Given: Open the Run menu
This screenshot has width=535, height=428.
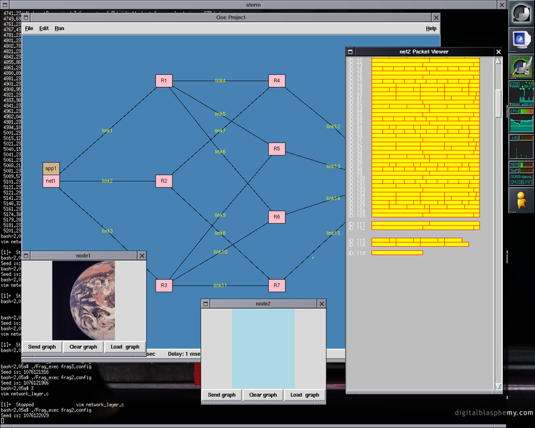Looking at the screenshot, I should click(x=60, y=28).
